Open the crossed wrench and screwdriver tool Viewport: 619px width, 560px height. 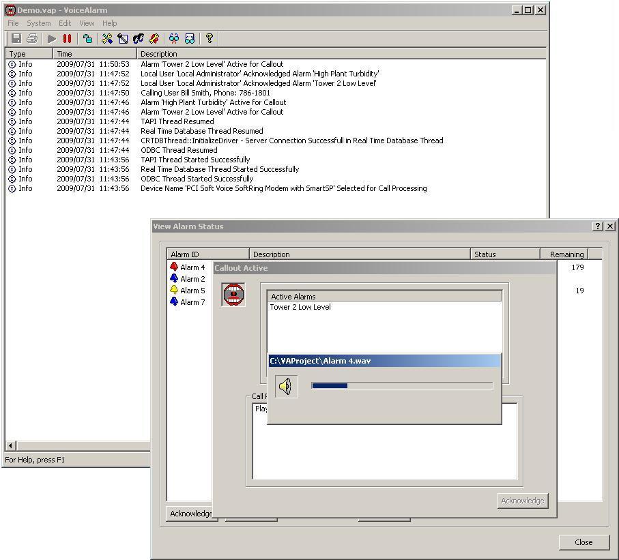click(107, 39)
